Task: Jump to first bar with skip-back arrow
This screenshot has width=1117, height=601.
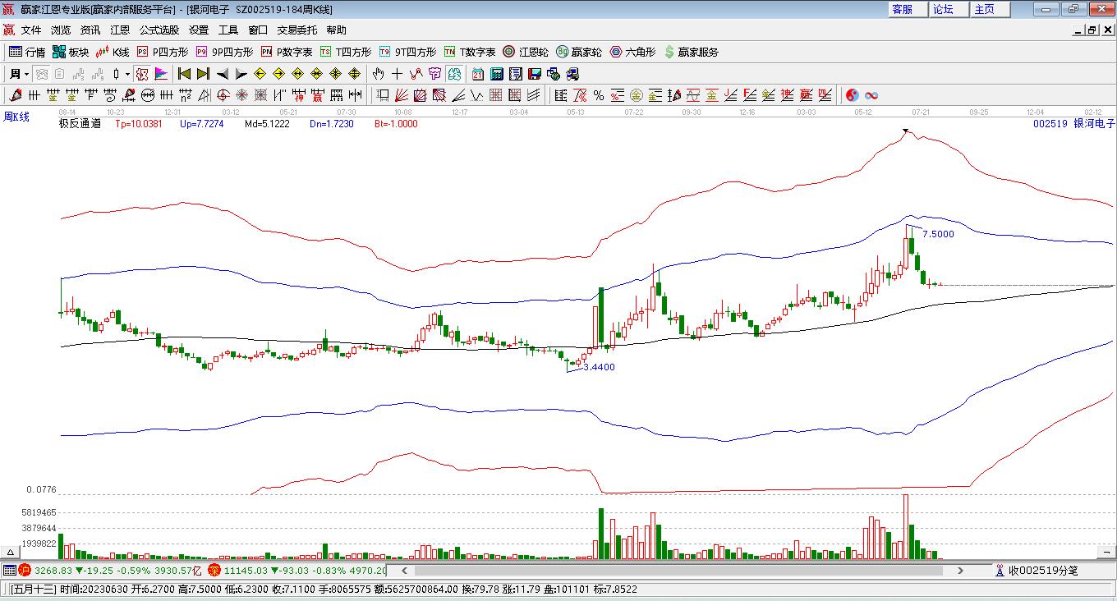Action: tap(184, 74)
